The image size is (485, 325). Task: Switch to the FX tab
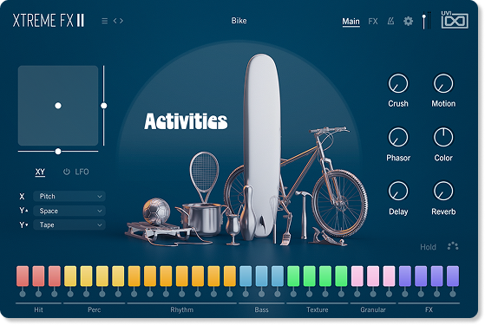tap(373, 22)
